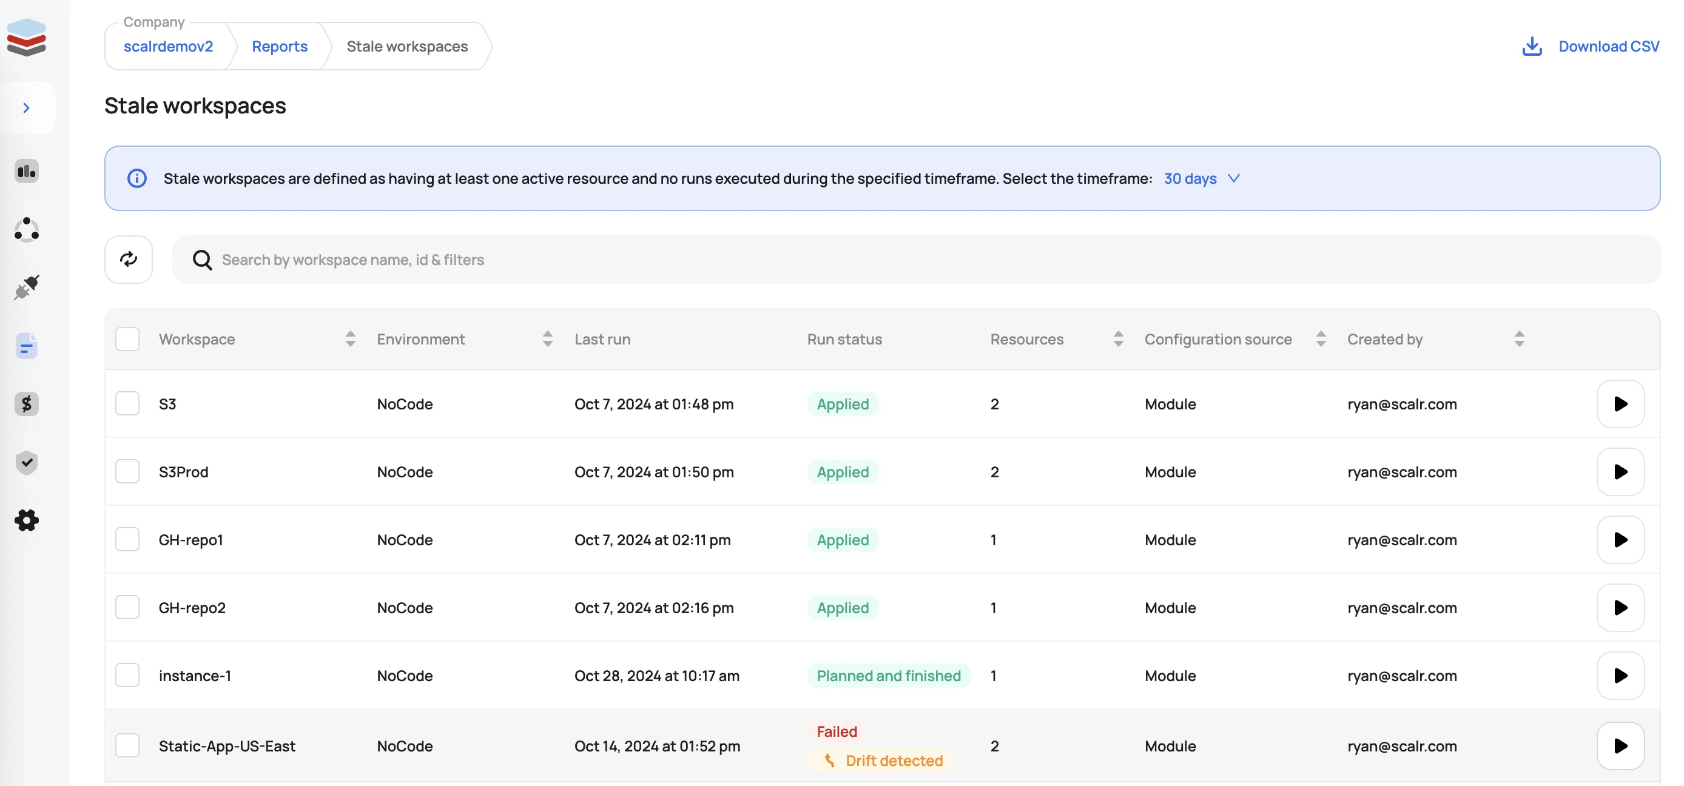This screenshot has height=786, width=1684.
Task: Click NoCode environment in S3Prod row
Action: pos(405,472)
